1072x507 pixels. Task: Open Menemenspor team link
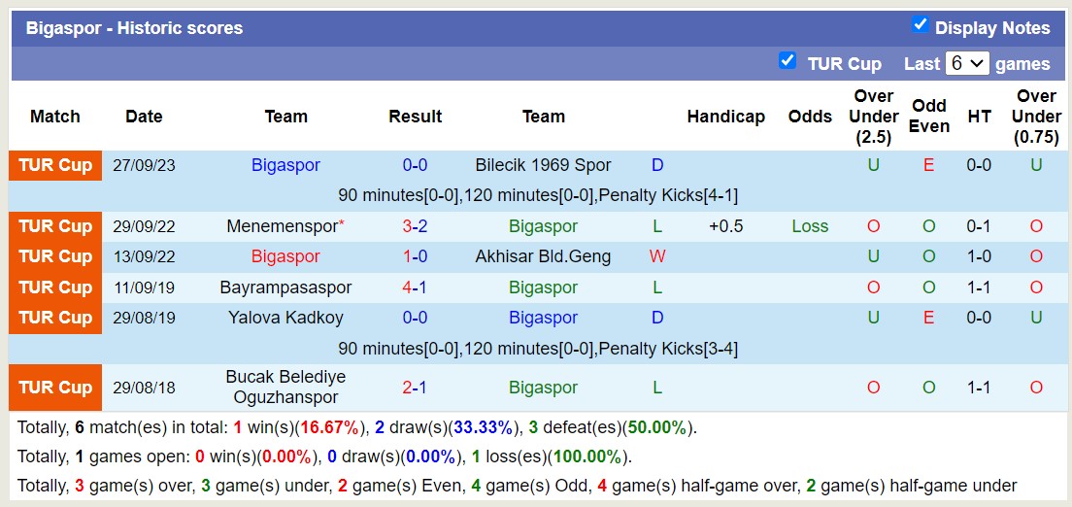pos(283,226)
